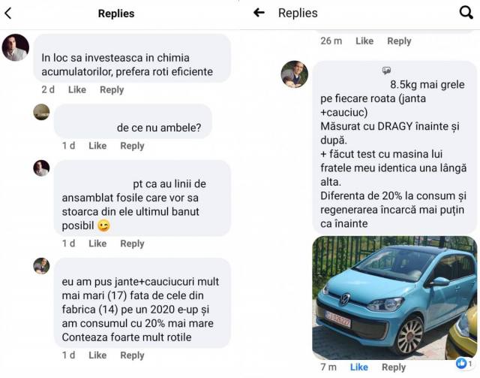This screenshot has width=480, height=378.
Task: Open the blue Volkswagen e-up photo
Action: tap(394, 298)
